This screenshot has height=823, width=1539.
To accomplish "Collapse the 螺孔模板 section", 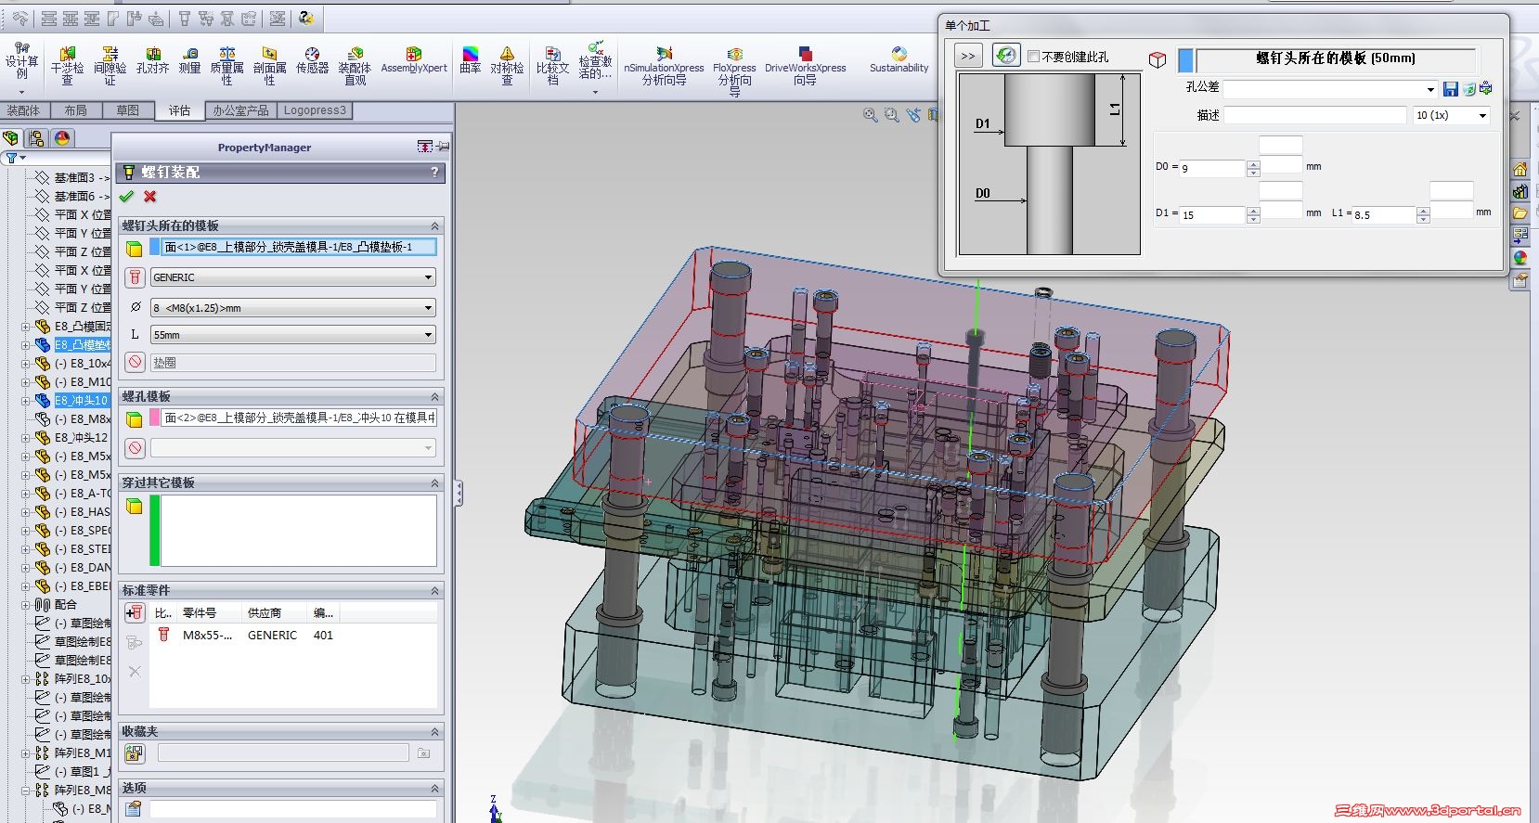I will click(434, 397).
